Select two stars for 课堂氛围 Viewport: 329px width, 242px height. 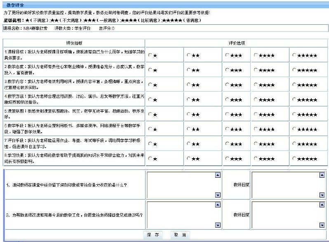tap(189, 114)
